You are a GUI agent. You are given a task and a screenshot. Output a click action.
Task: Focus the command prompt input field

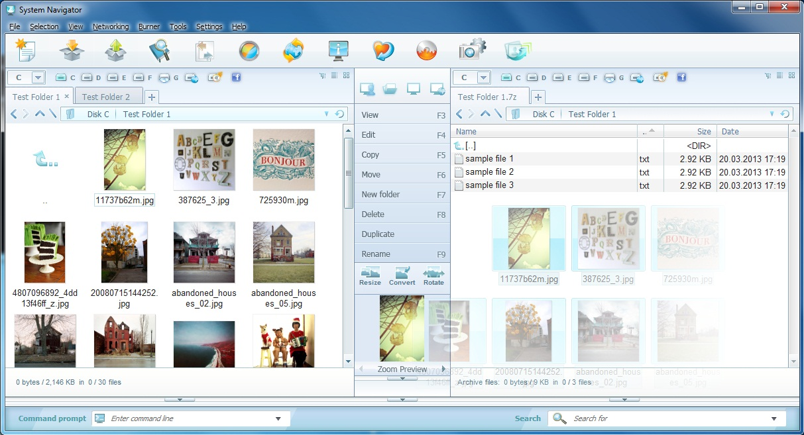tap(191, 418)
